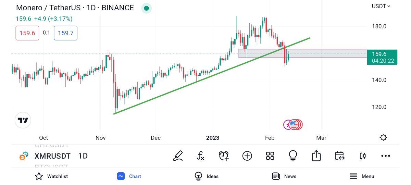Expand the USDT currency dropdown
The image size is (411, 185).
coord(381,6)
